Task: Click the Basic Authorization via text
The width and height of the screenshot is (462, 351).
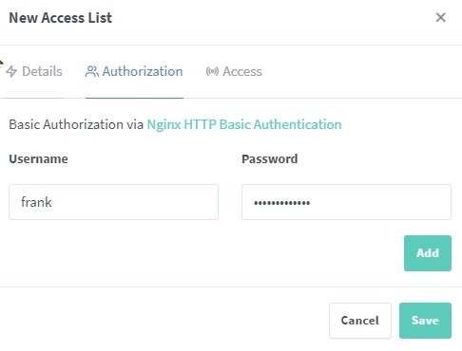Action: coord(76,124)
